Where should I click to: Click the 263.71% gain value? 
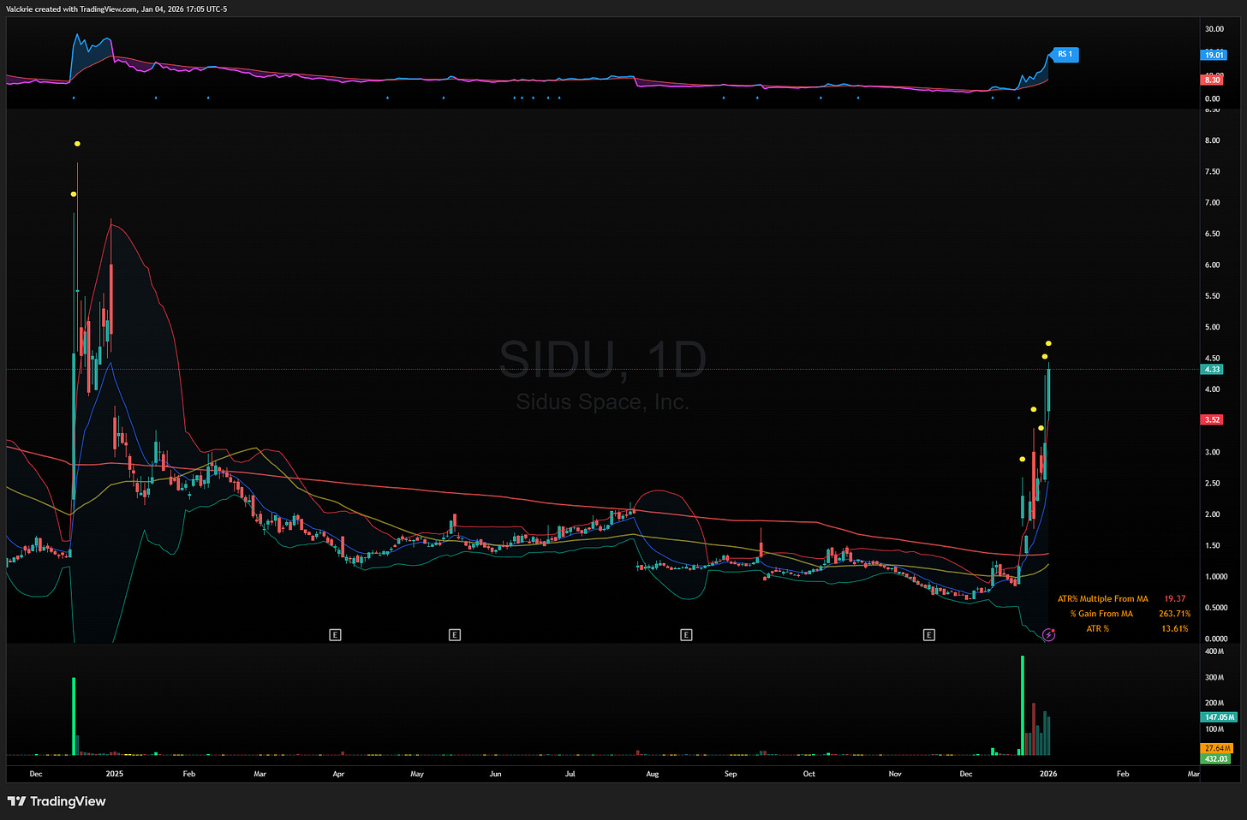coord(1175,614)
